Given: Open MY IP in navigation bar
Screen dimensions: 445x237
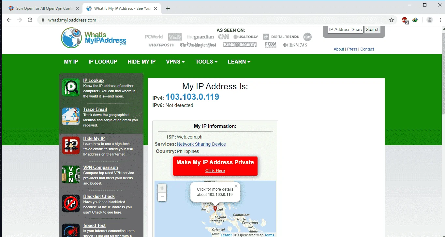Looking at the screenshot, I should pos(71,62).
